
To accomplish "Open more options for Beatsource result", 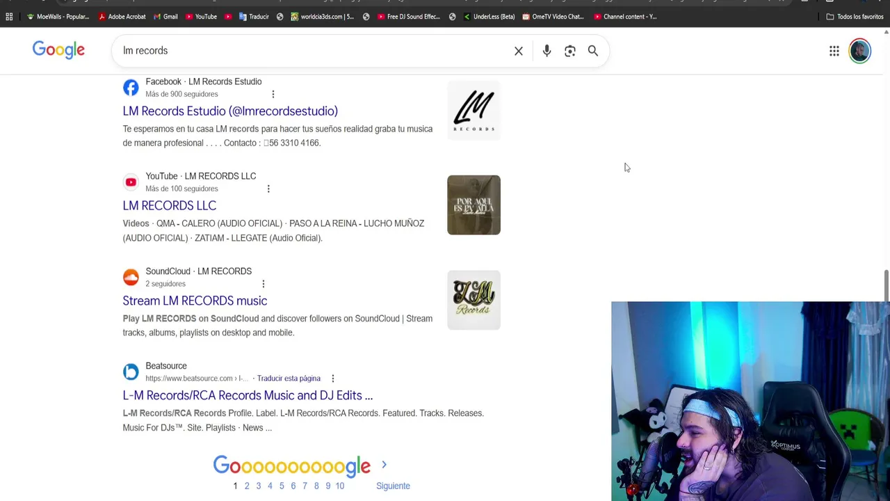I will point(332,379).
